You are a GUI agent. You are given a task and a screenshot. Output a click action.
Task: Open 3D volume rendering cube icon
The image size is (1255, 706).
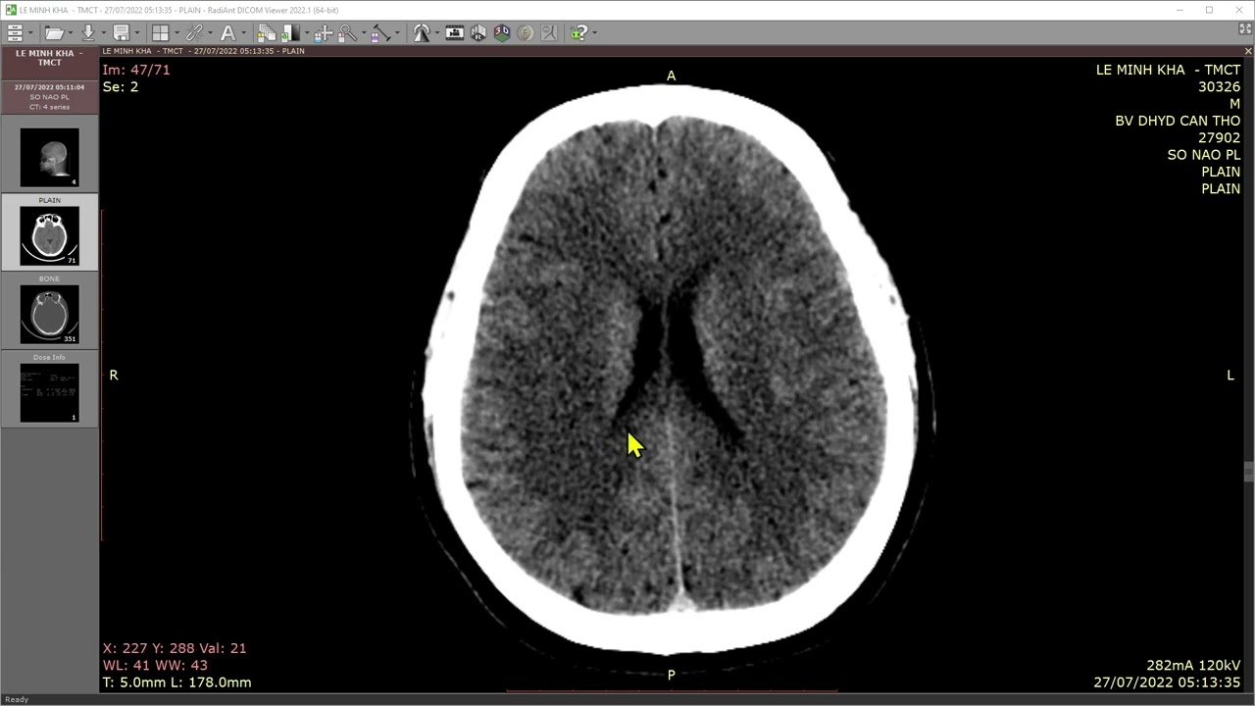[502, 32]
